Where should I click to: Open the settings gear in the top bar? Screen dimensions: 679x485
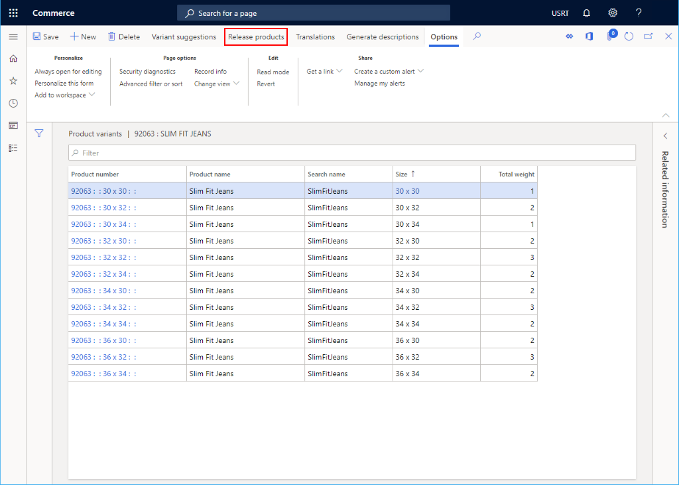coord(612,13)
